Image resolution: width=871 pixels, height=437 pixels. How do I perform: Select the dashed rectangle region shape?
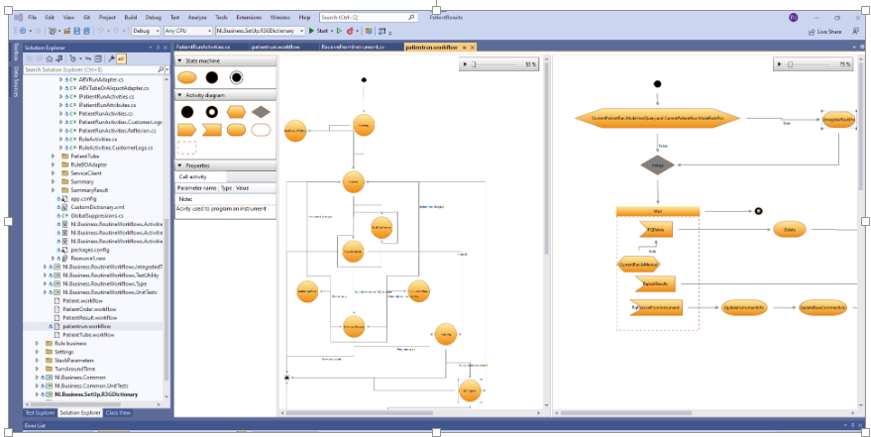pyautogui.click(x=186, y=148)
